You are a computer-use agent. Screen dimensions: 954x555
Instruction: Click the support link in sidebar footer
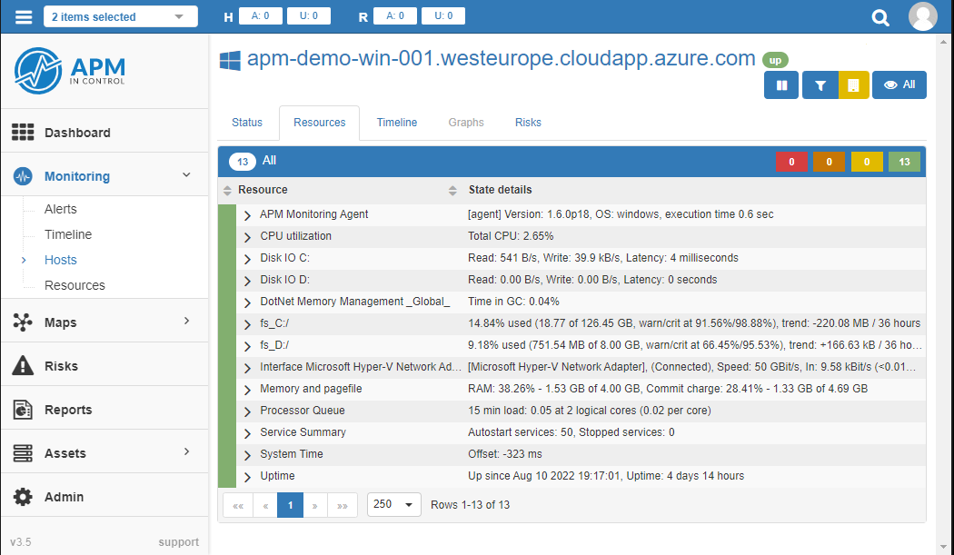tap(178, 542)
